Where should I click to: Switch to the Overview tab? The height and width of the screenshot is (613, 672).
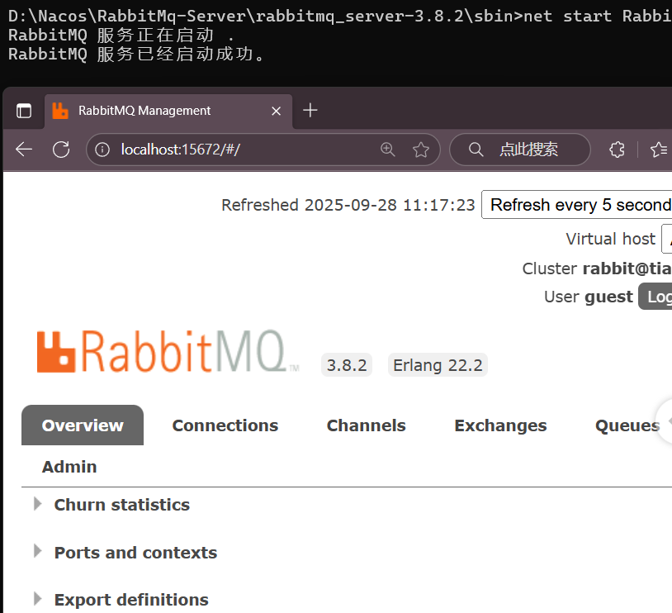83,425
